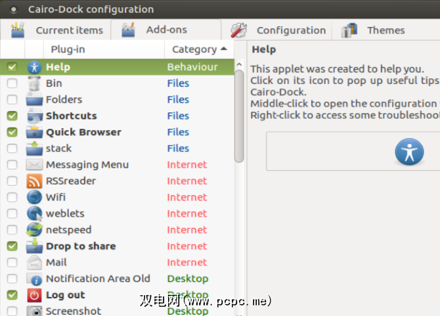This screenshot has height=316, width=440.
Task: Enable the Folders plug-in checkbox
Action: pyautogui.click(x=12, y=100)
